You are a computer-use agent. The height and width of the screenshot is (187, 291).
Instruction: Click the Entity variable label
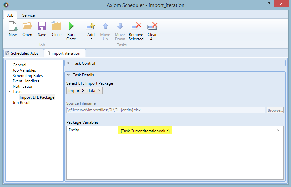74,130
